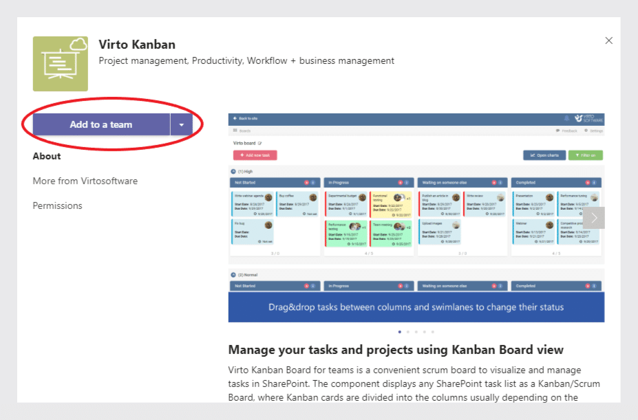Click the Virto Kanban app icon
Viewport: 638px width, 420px height.
click(60, 64)
